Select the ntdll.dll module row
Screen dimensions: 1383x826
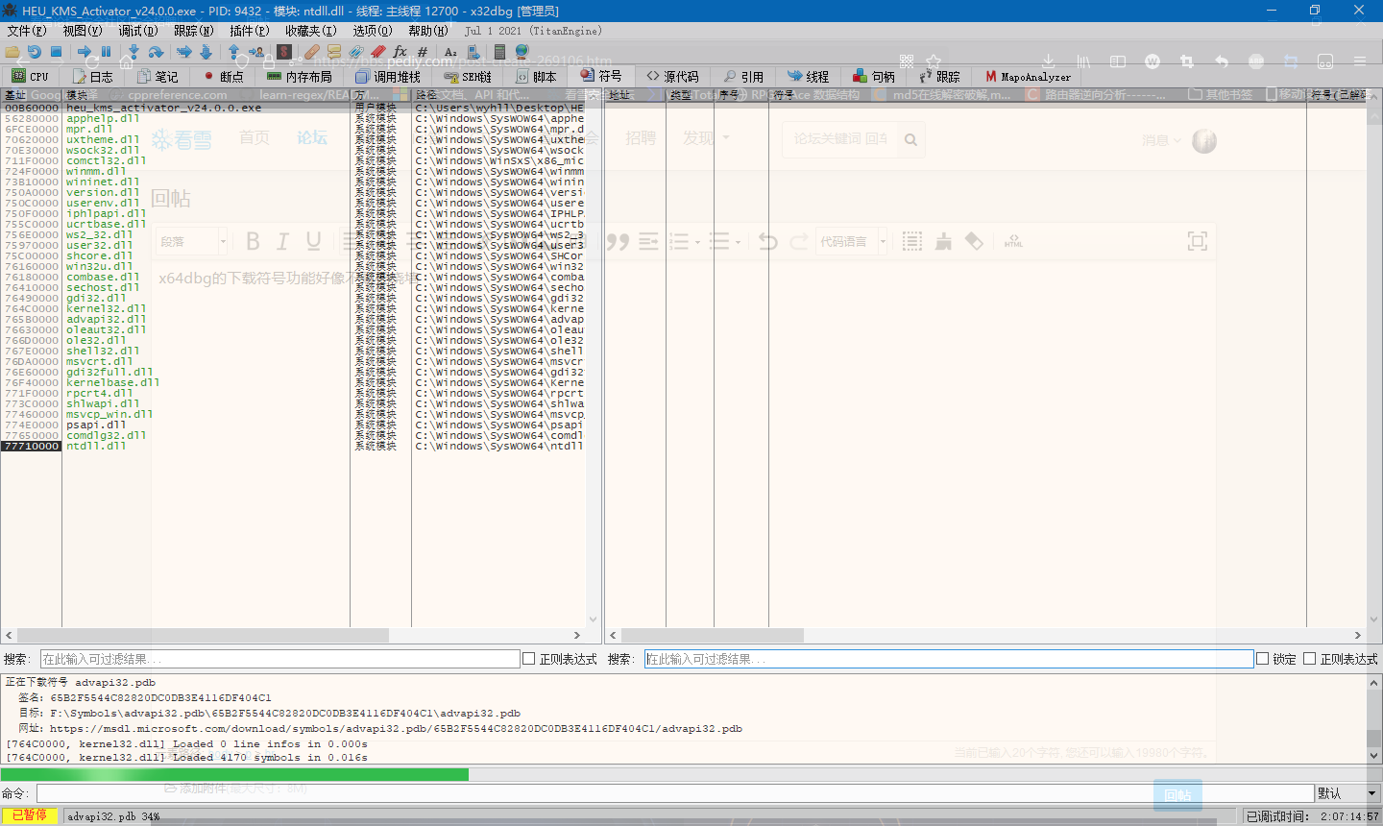point(292,447)
